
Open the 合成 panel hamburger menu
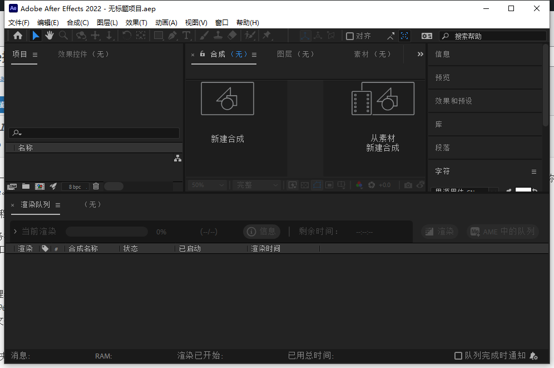point(254,55)
